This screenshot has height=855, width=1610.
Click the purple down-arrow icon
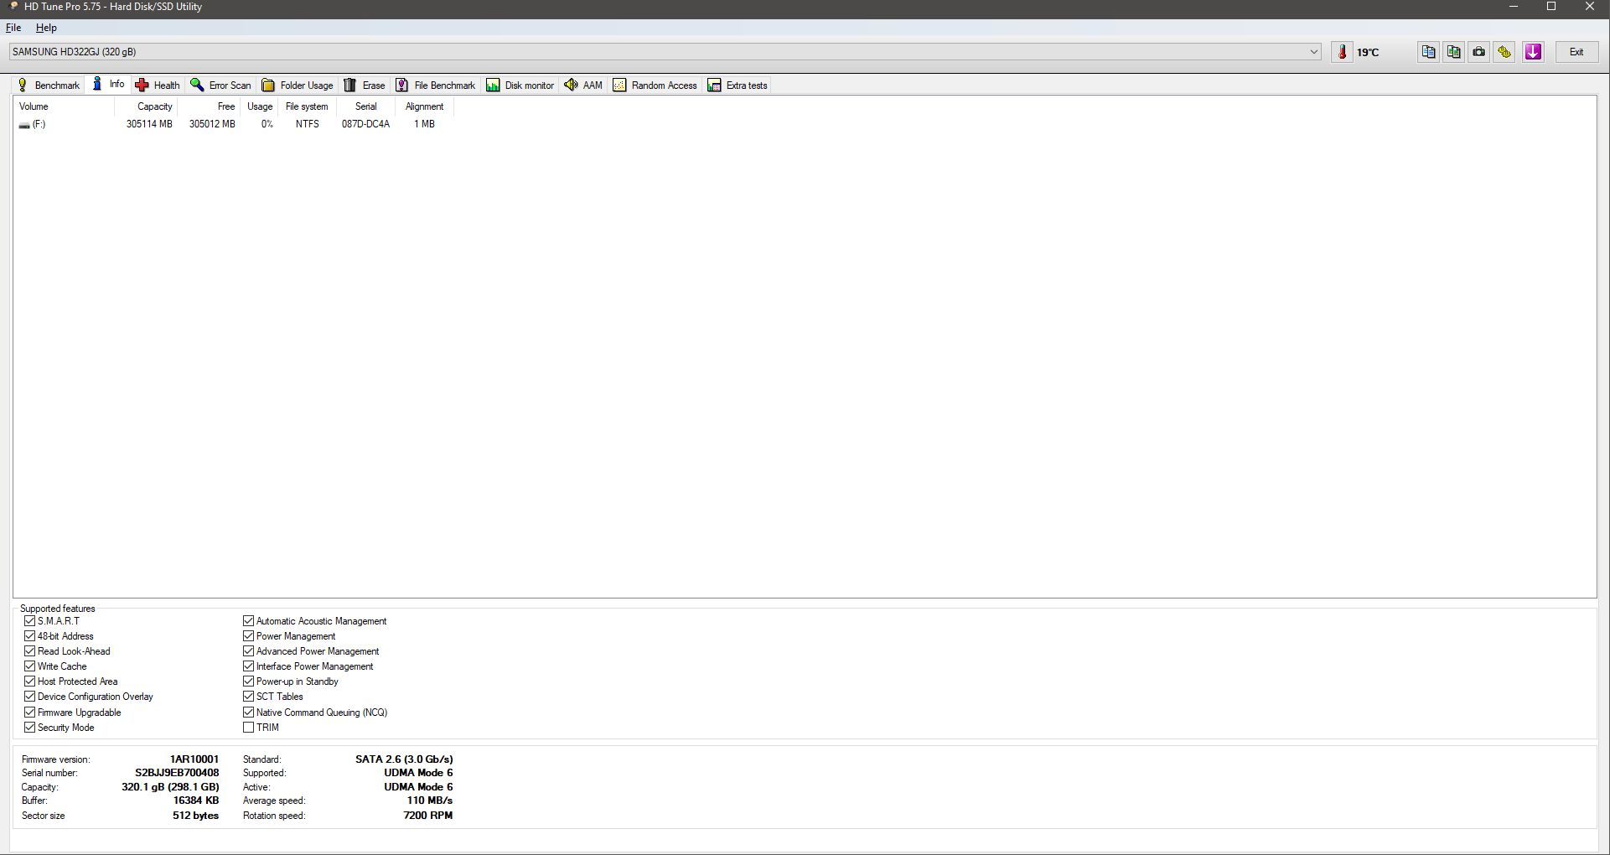1533,52
